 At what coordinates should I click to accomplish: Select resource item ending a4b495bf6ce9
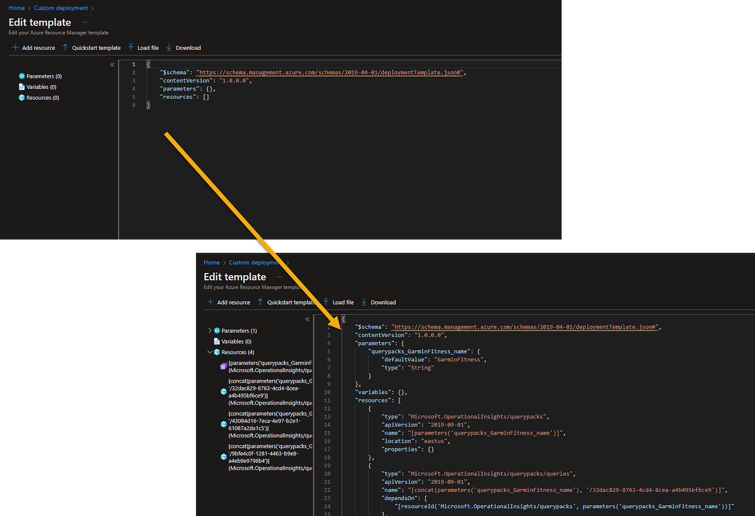pyautogui.click(x=270, y=392)
